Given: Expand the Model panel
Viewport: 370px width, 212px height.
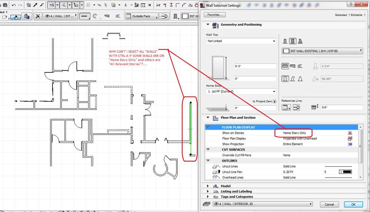Looking at the screenshot, I should pyautogui.click(x=208, y=186).
